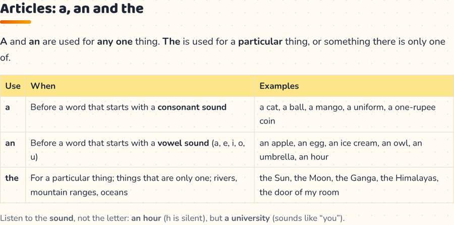Screen dimensions: 454x225
Task: Click bold 'an hour' in the footnote
Action: pos(146,218)
